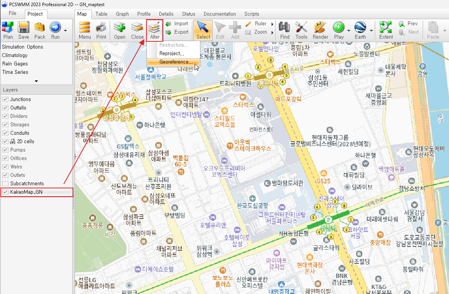Toggle the Dividers layer checkbox

5,116
